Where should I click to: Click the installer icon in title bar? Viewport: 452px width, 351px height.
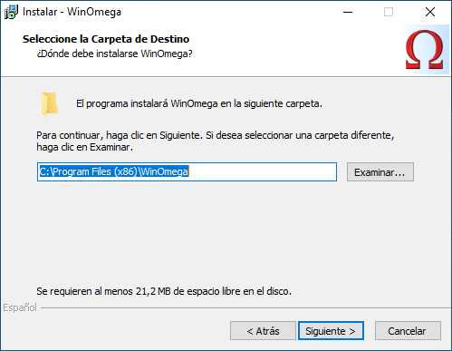click(11, 12)
